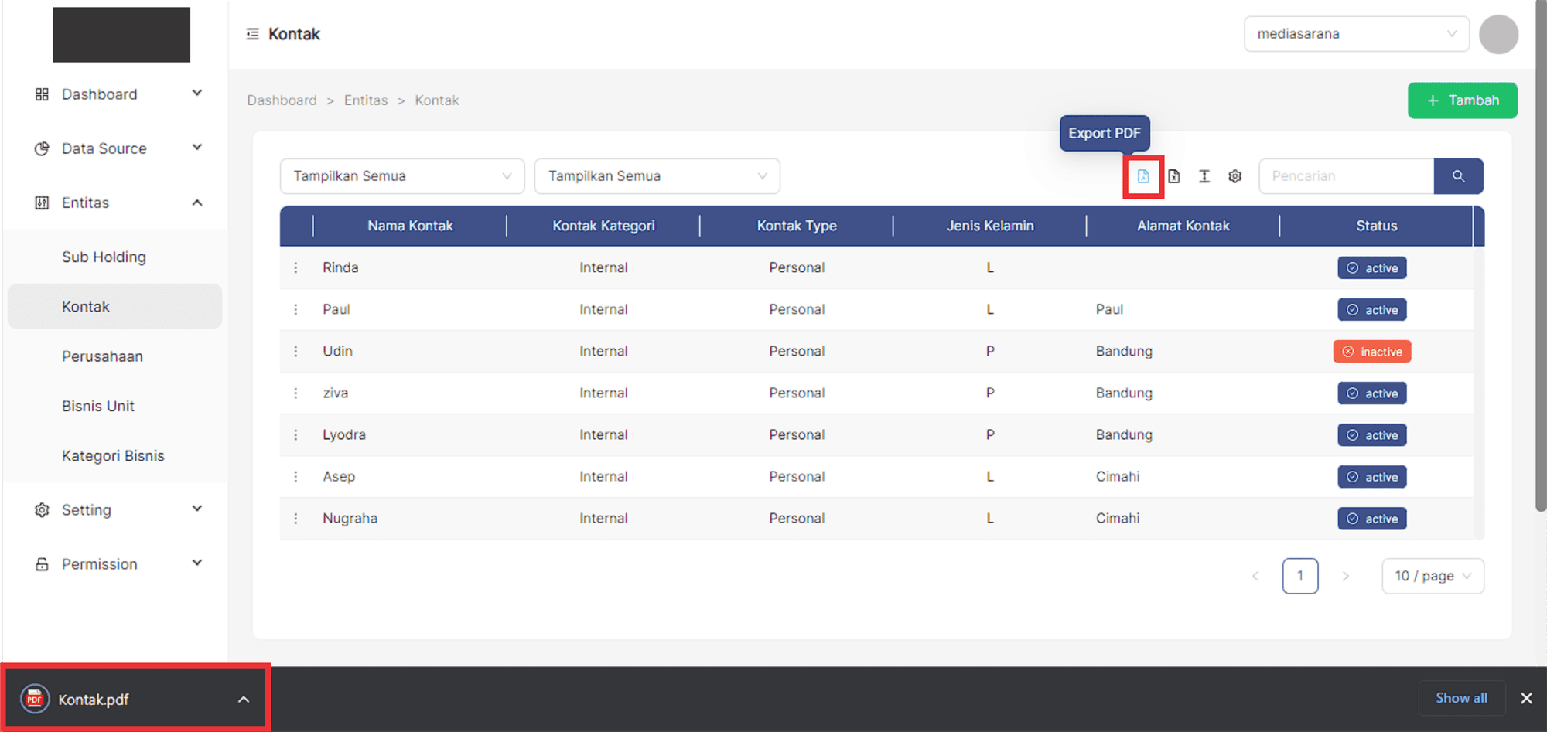Click the Pencarian search input field
The height and width of the screenshot is (732, 1547).
(x=1345, y=176)
